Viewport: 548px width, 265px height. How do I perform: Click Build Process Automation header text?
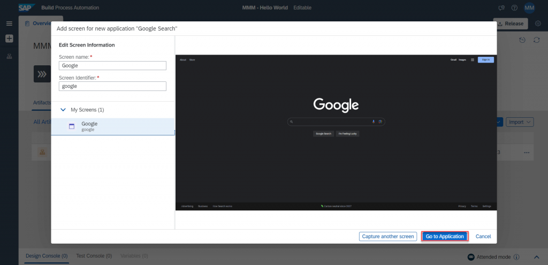tap(70, 7)
